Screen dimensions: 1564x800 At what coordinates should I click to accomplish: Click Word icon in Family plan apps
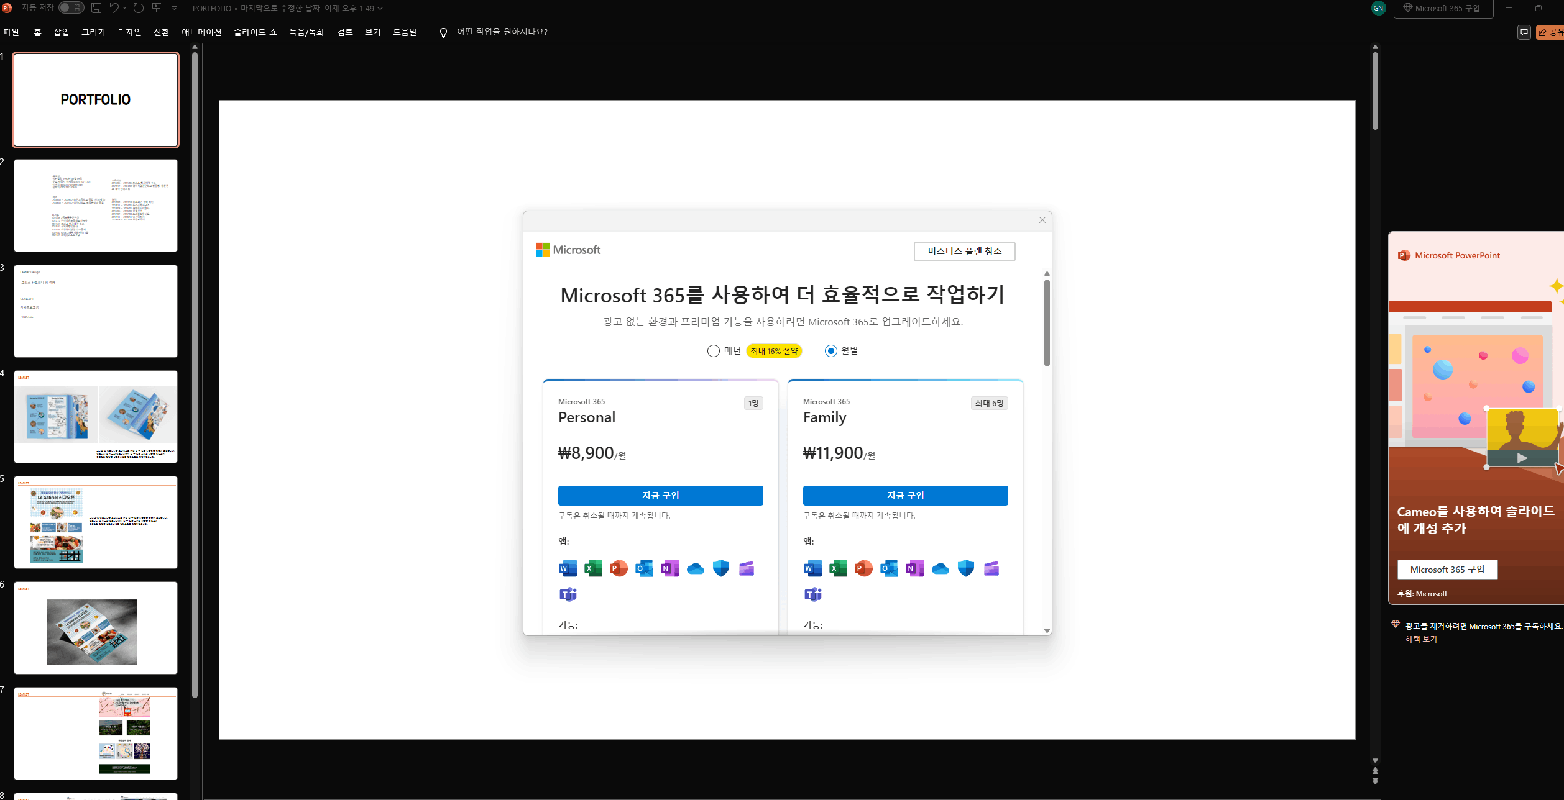click(812, 568)
